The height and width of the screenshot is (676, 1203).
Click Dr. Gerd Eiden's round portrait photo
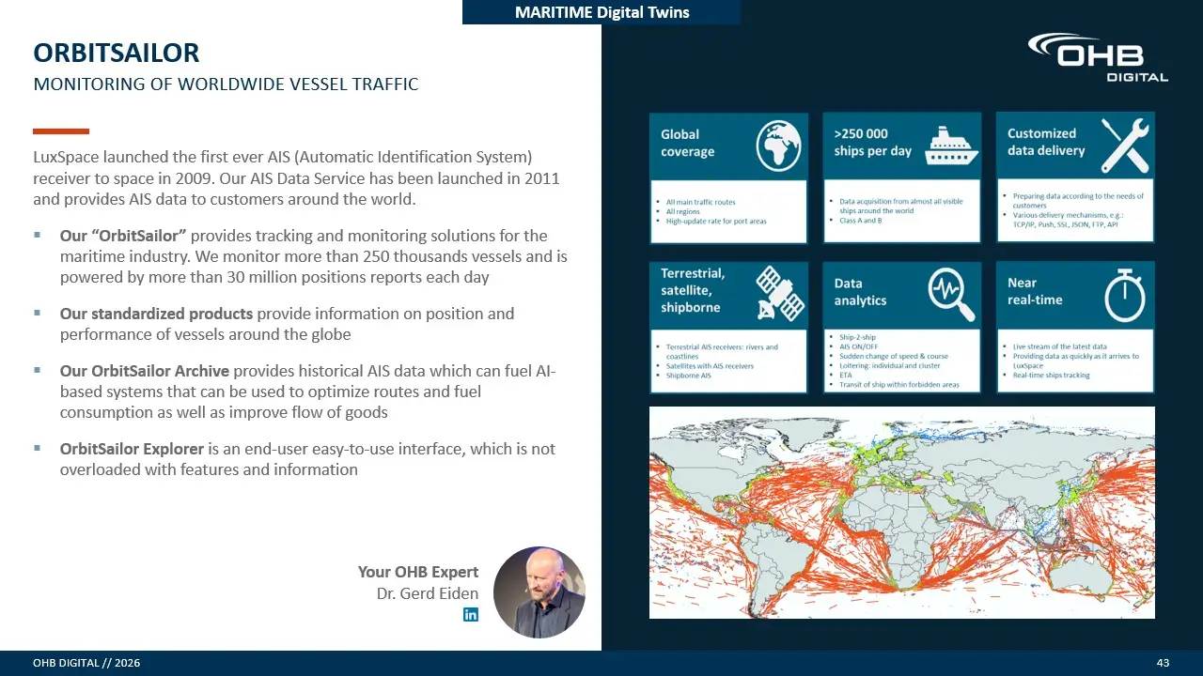click(539, 592)
